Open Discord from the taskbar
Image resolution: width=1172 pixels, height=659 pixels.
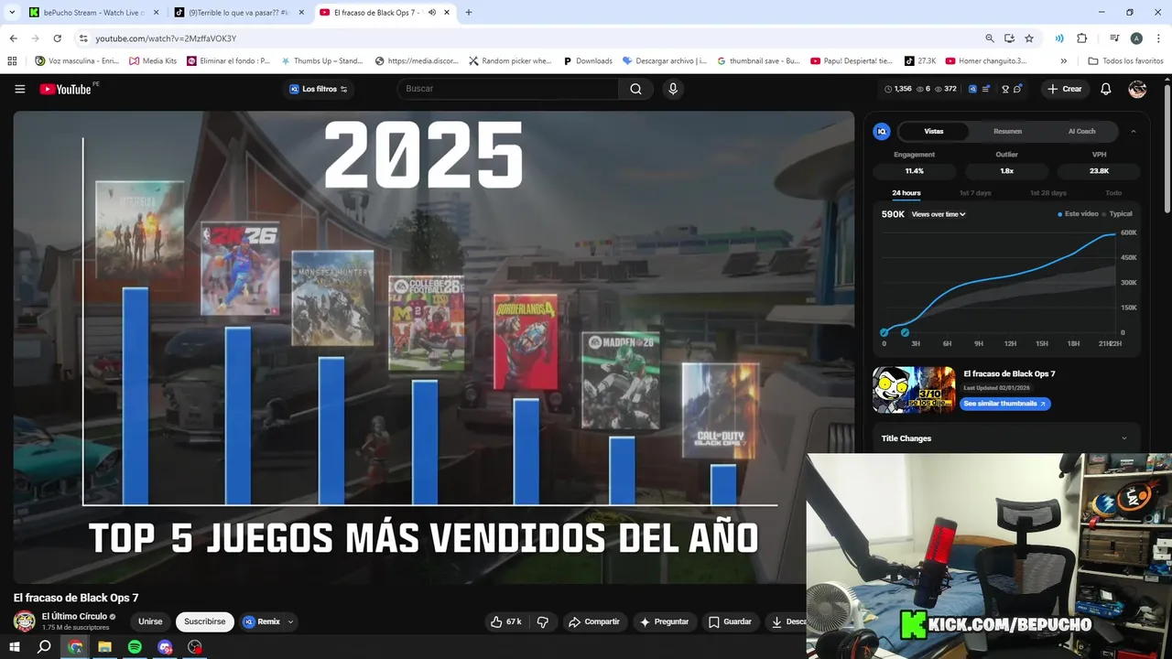pos(165,647)
